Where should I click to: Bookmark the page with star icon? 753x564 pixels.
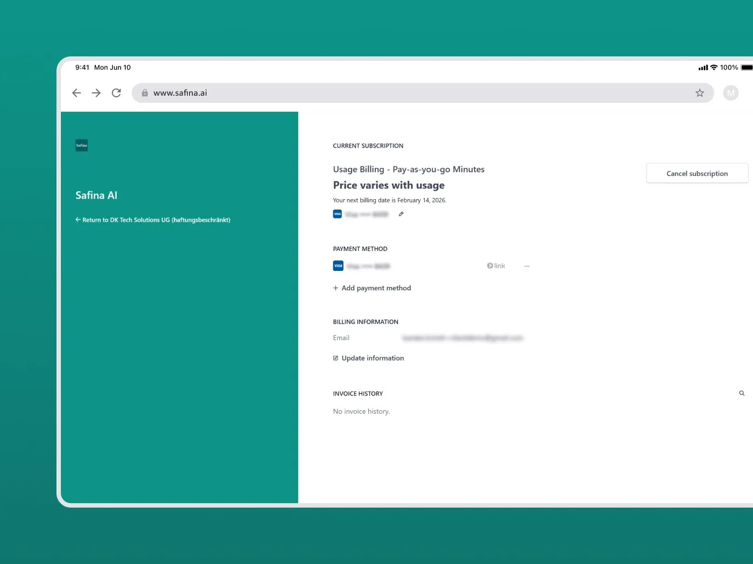[x=700, y=93]
